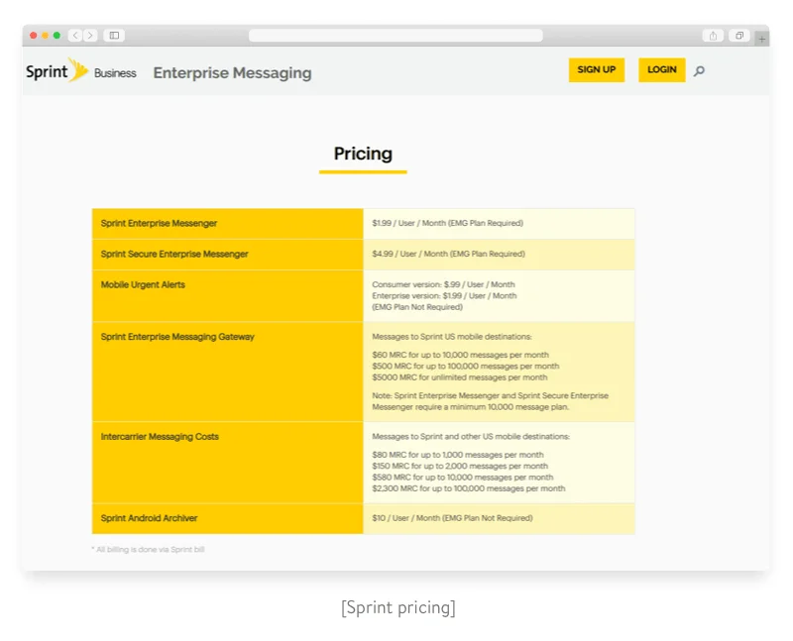Open the browser Share icon
This screenshot has height=641, width=793.
[x=713, y=36]
